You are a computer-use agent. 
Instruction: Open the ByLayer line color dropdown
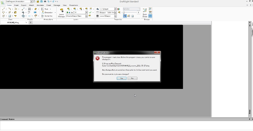[x=115, y=9]
